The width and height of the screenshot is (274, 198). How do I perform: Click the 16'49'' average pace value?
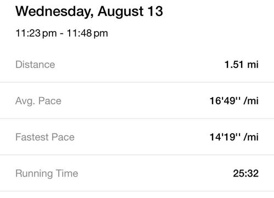pos(225,101)
